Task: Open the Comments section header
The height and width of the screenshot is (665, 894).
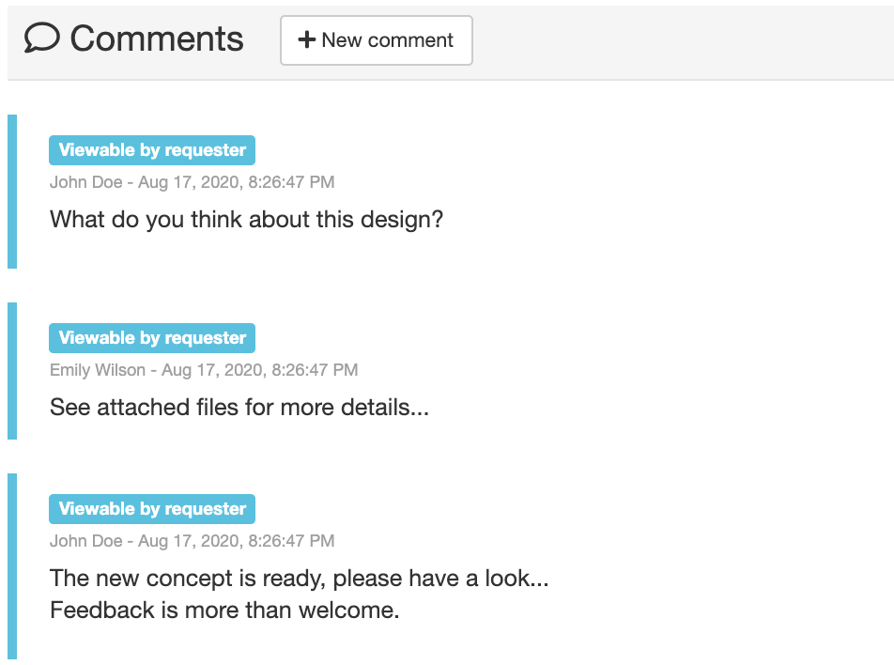Action: coord(158,38)
